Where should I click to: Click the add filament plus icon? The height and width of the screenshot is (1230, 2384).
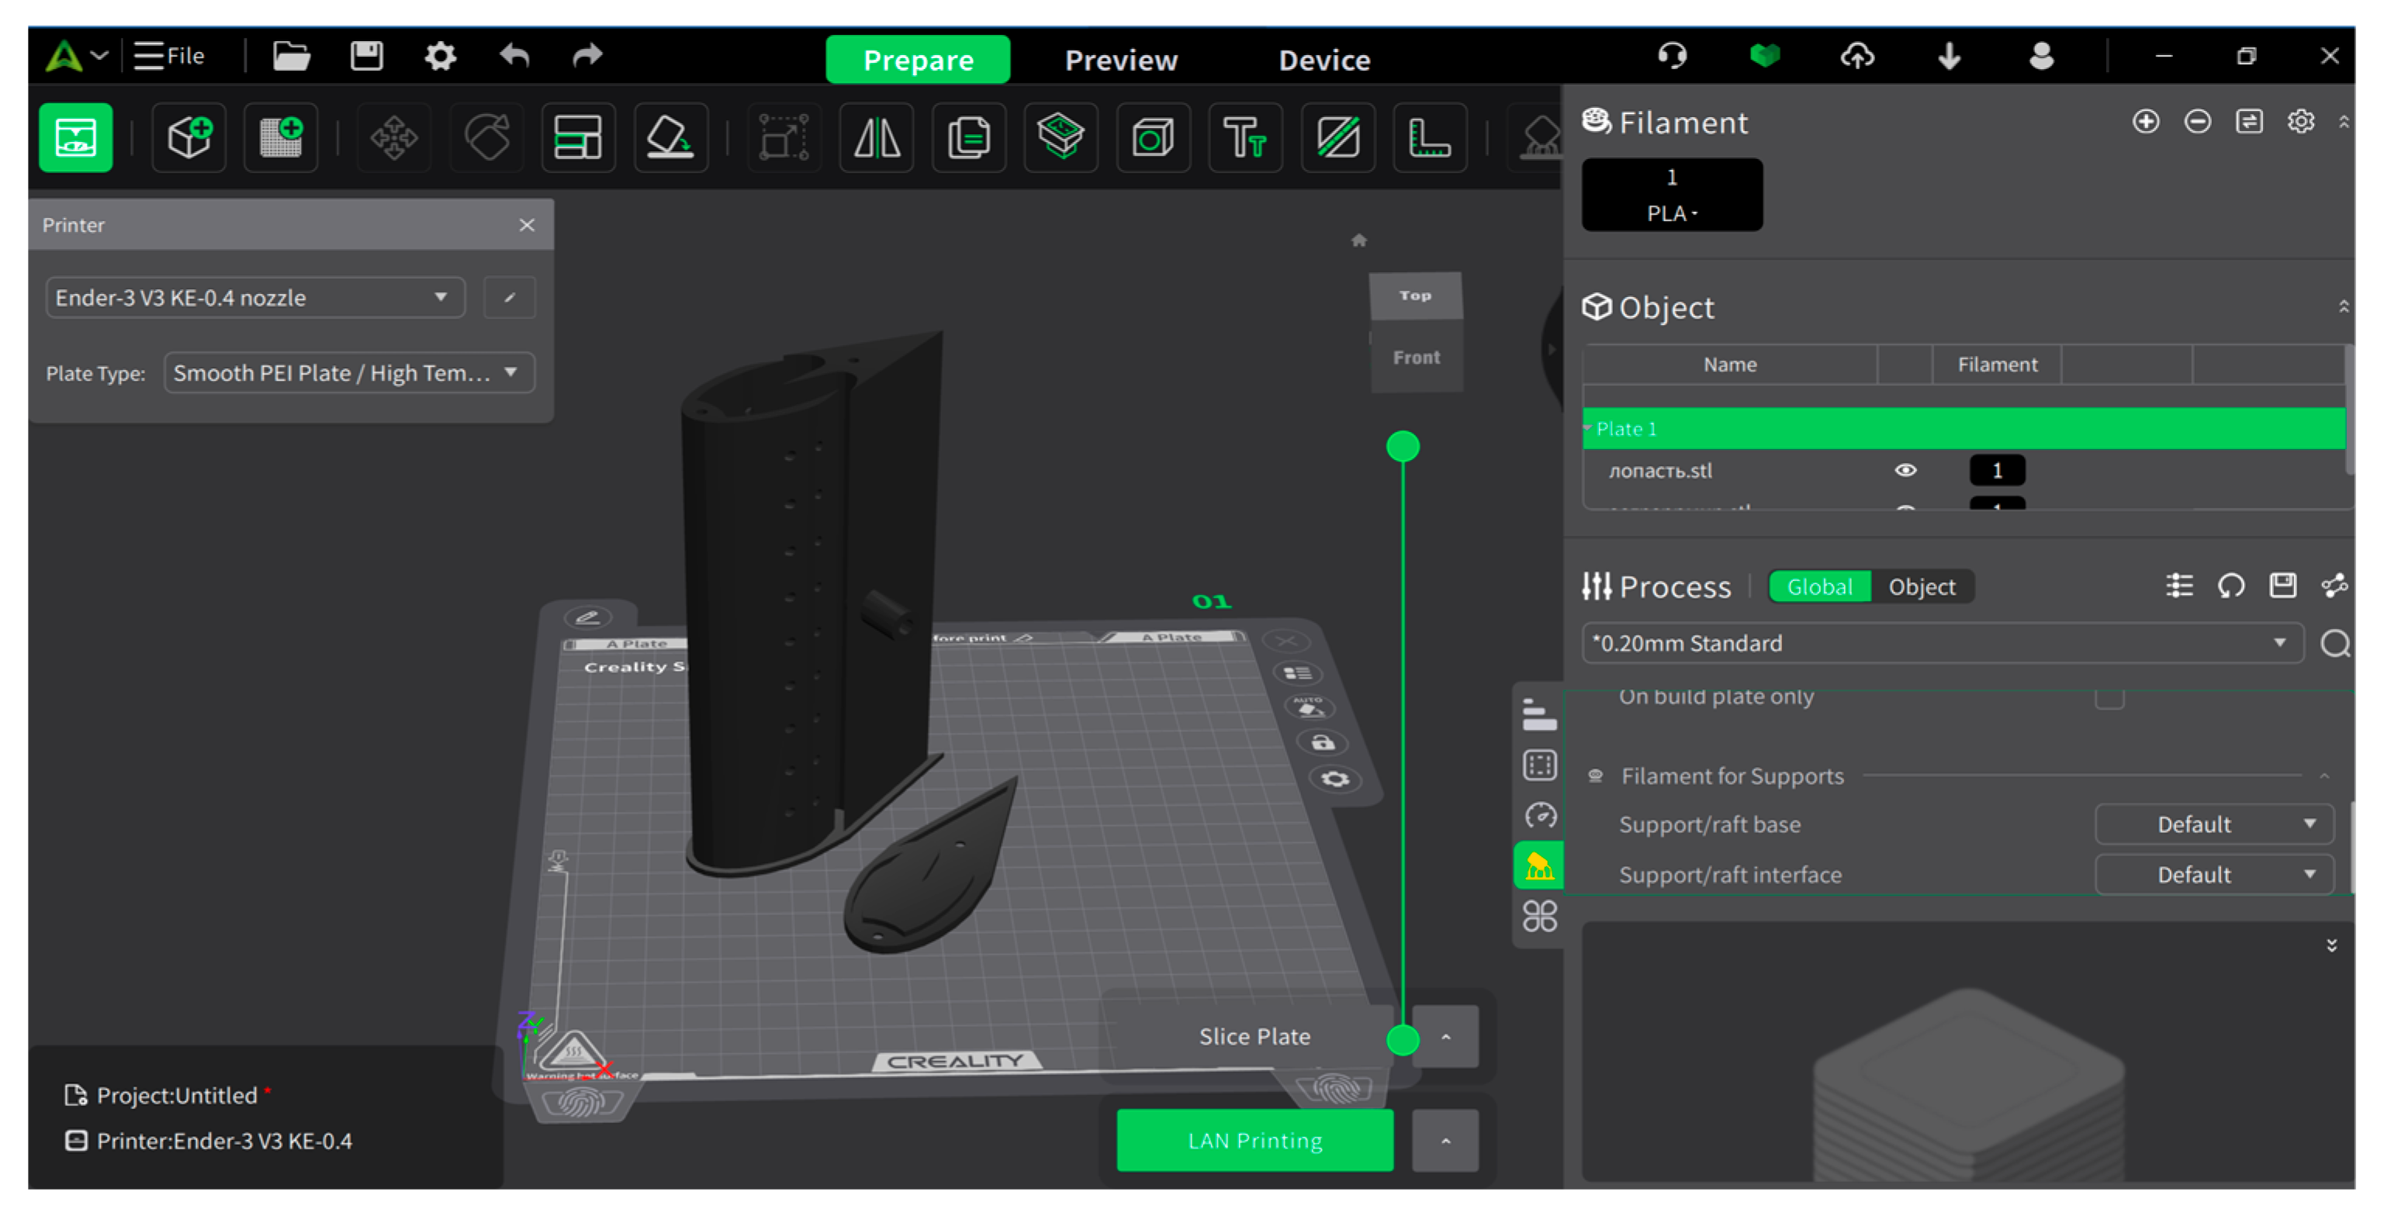2145,123
